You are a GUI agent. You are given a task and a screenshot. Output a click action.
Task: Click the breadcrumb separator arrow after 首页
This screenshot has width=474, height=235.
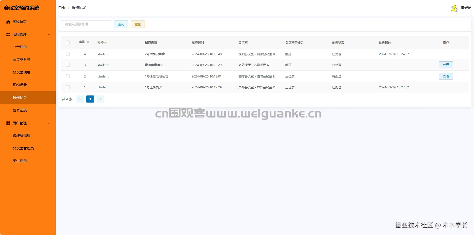(69, 8)
